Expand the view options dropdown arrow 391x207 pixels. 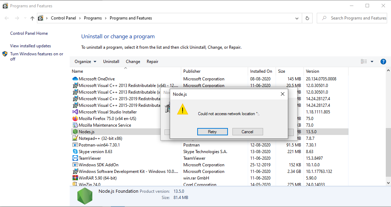click(372, 62)
